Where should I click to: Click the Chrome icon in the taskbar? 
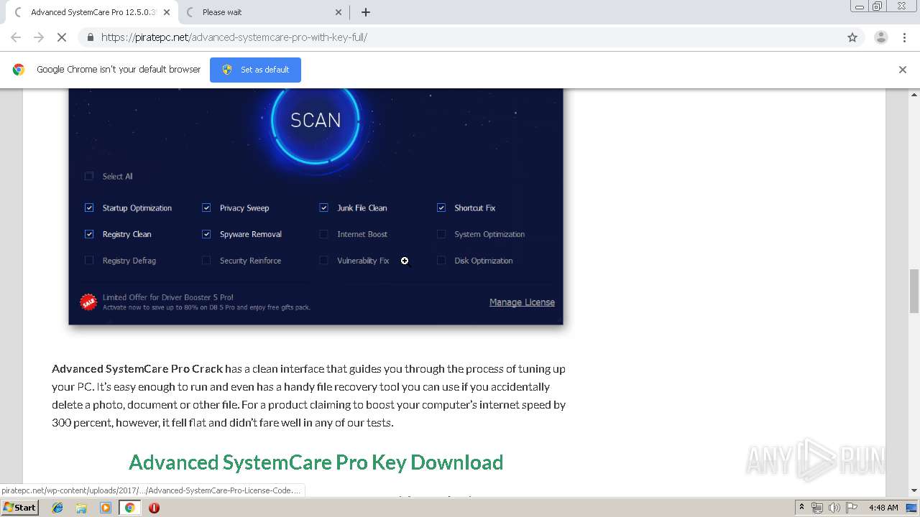(x=129, y=508)
